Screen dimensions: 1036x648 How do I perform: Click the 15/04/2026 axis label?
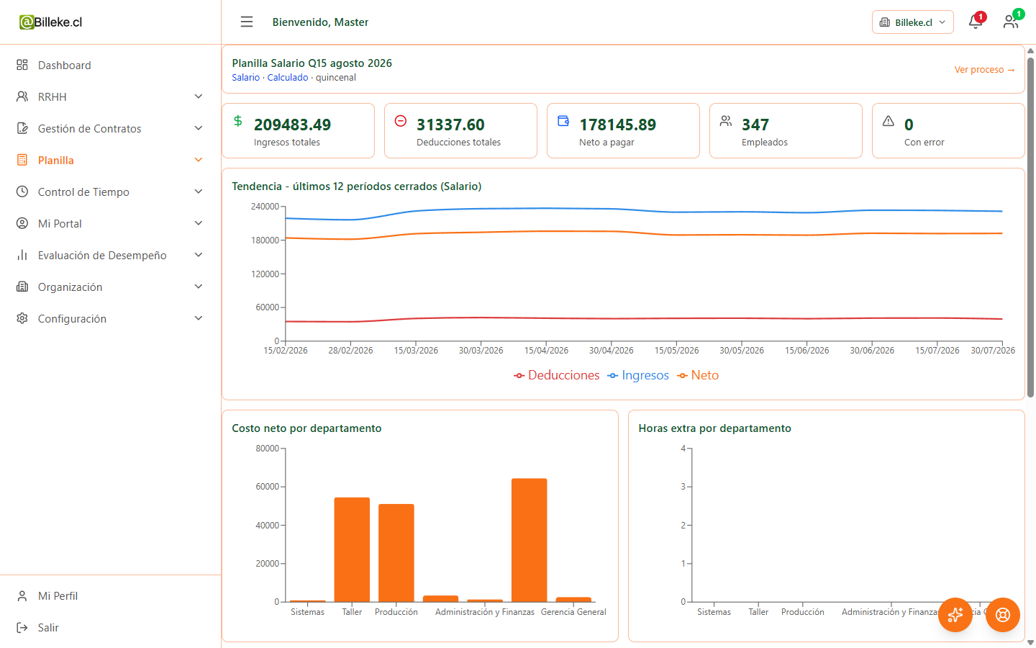click(546, 351)
